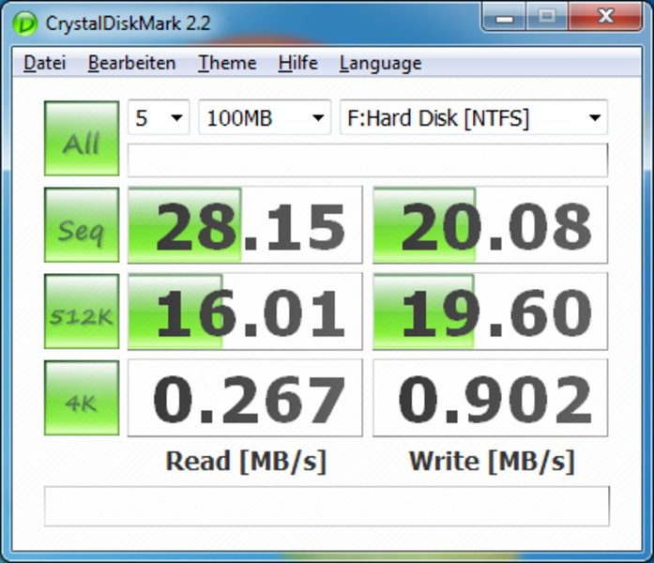Expand the F: Hard Disk drive dropdown
Image resolution: width=654 pixels, height=563 pixels.
[x=473, y=118]
